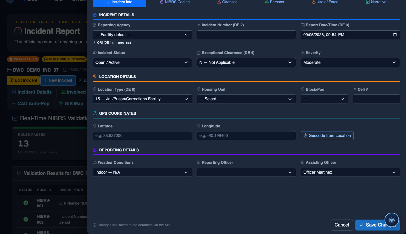Image resolution: width=406 pixels, height=234 pixels.
Task: Choose a Housing Unit from the dropdown
Action: pos(246,99)
